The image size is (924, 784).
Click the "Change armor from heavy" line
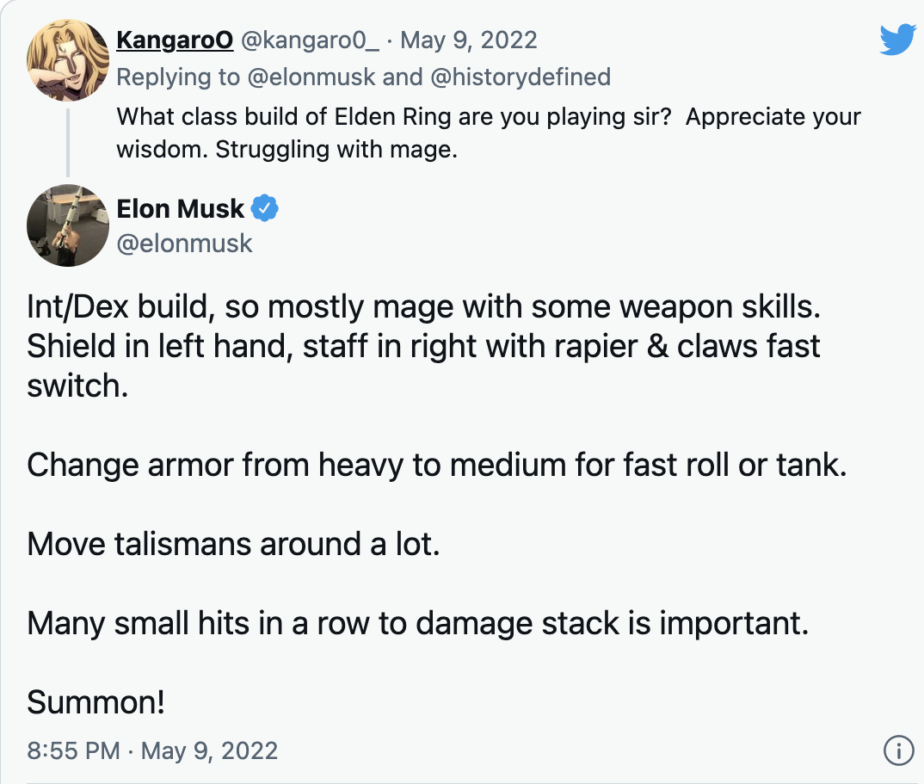pyautogui.click(x=436, y=465)
